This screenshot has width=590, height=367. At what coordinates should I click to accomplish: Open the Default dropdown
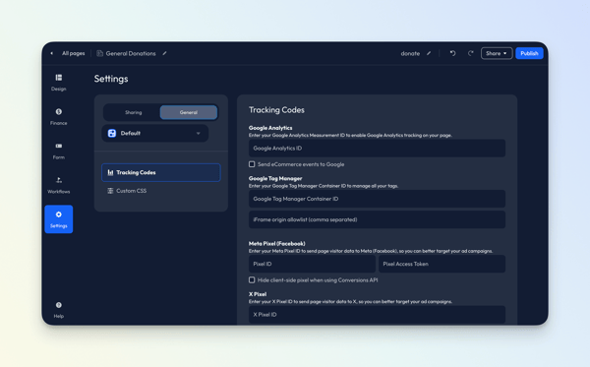[x=155, y=133]
